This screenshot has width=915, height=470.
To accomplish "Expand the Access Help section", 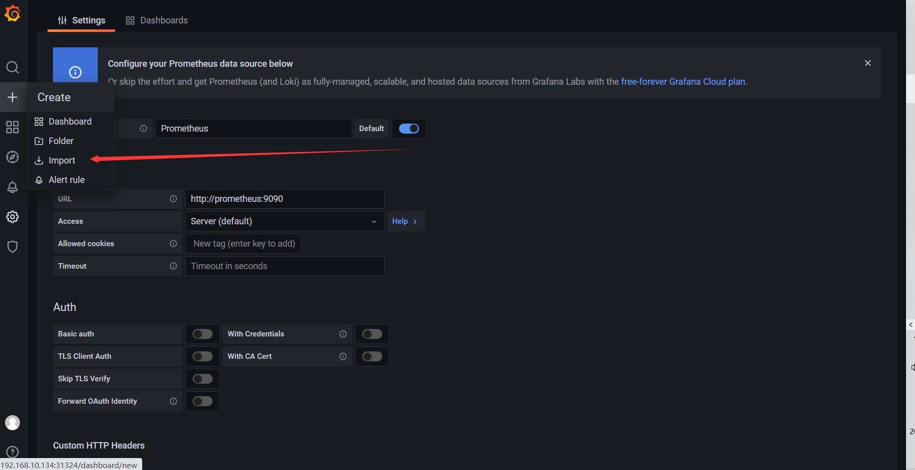I will pos(405,221).
